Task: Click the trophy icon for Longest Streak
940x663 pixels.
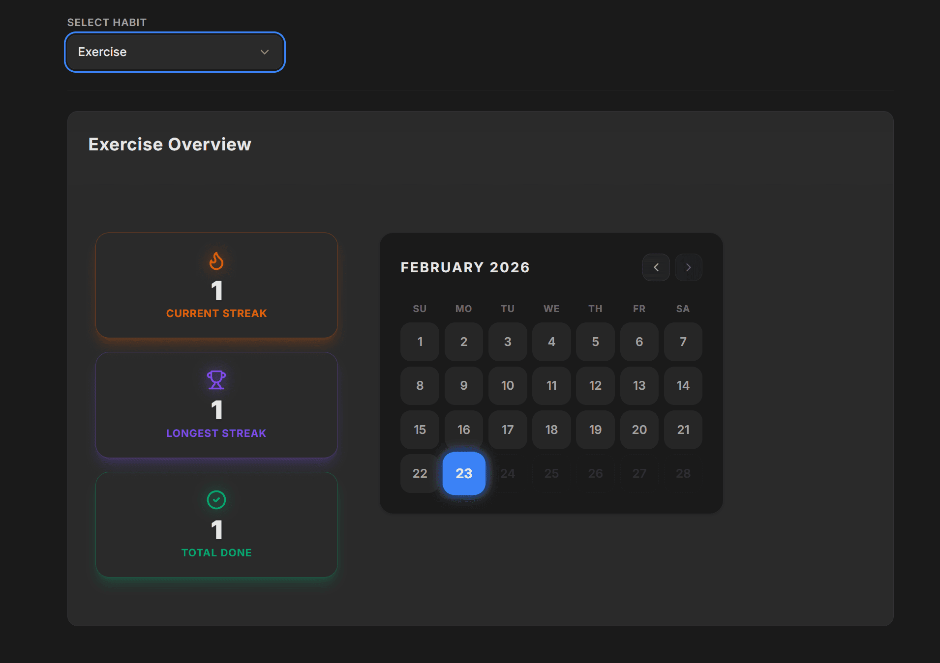Action: coord(216,380)
